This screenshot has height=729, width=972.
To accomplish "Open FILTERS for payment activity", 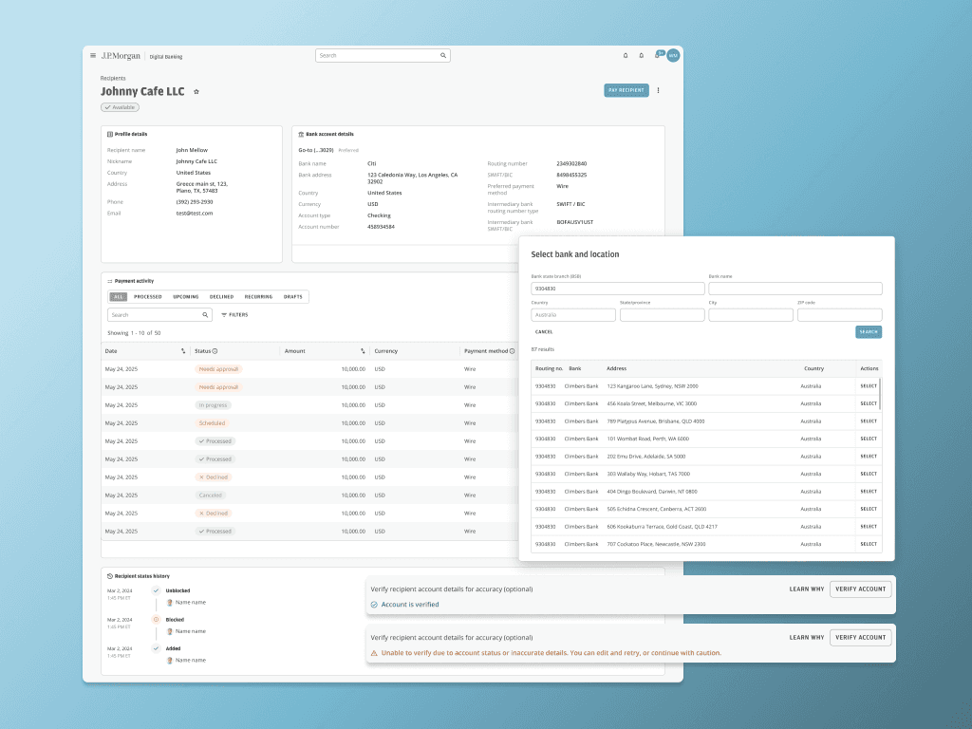I will 234,315.
